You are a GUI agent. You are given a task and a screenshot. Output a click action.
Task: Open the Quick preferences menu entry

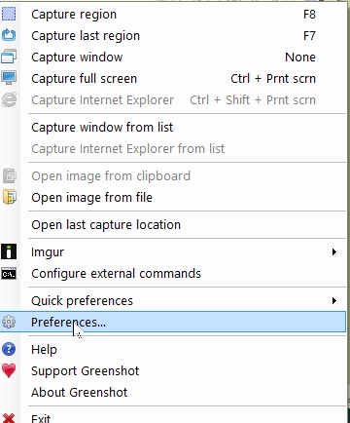coord(173,301)
